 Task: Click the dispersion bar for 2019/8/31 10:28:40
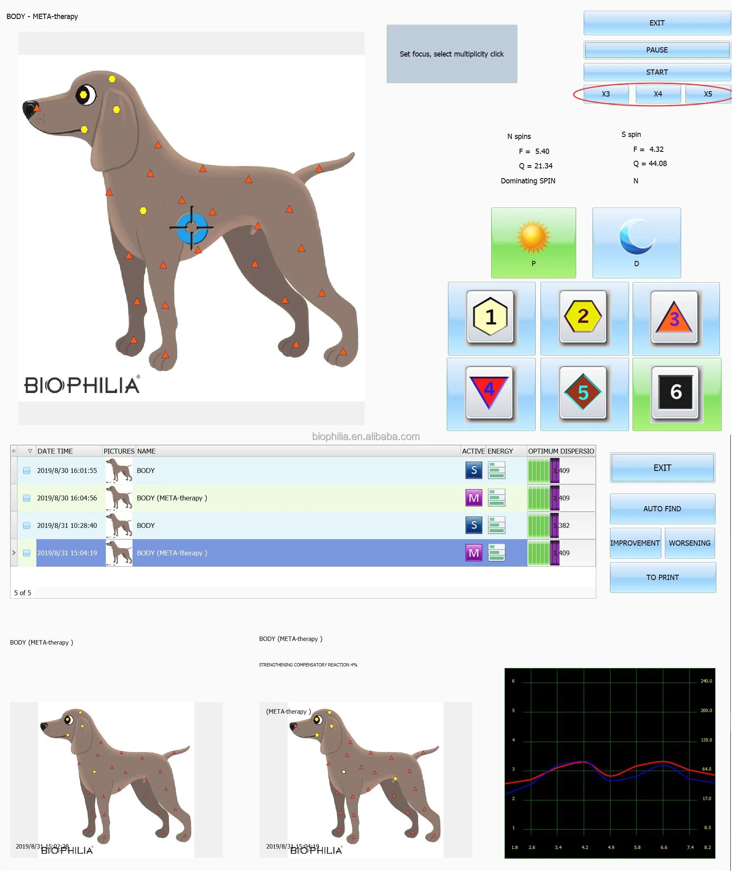561,525
